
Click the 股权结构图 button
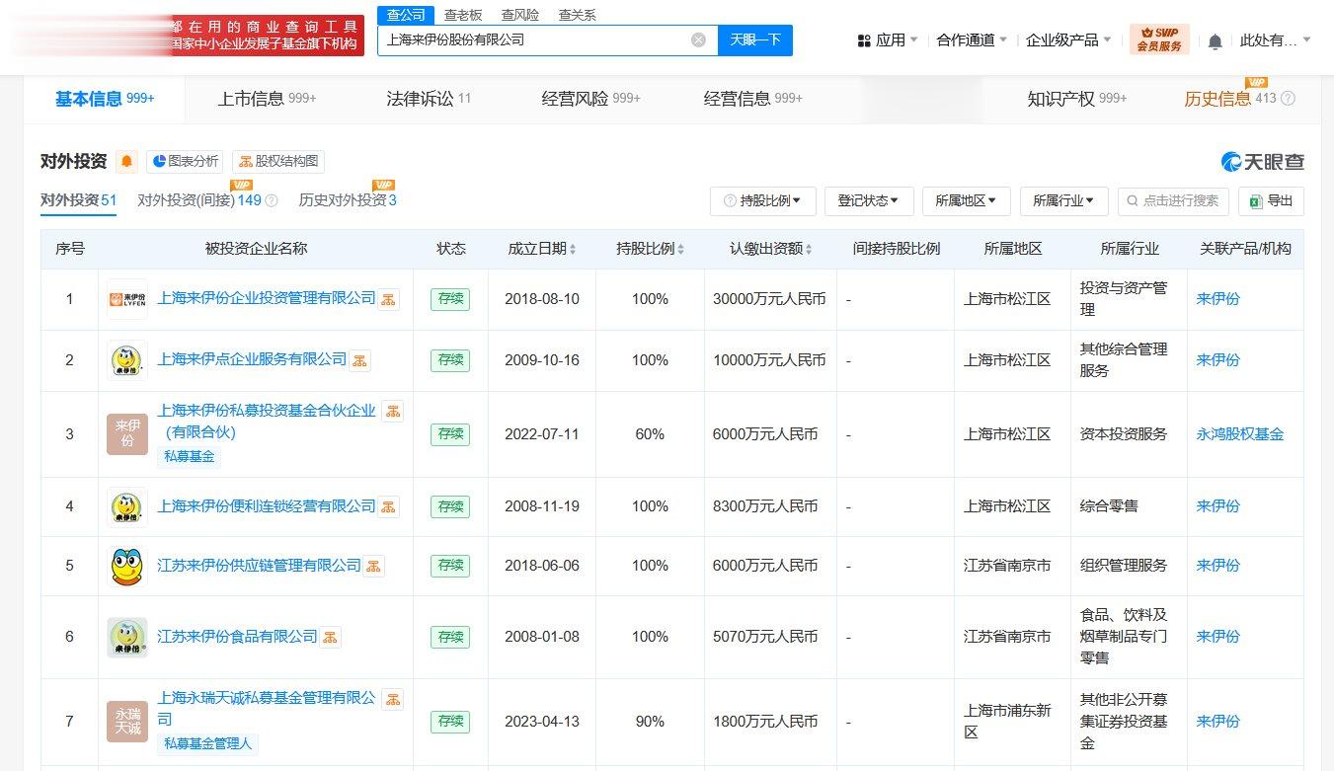(278, 162)
